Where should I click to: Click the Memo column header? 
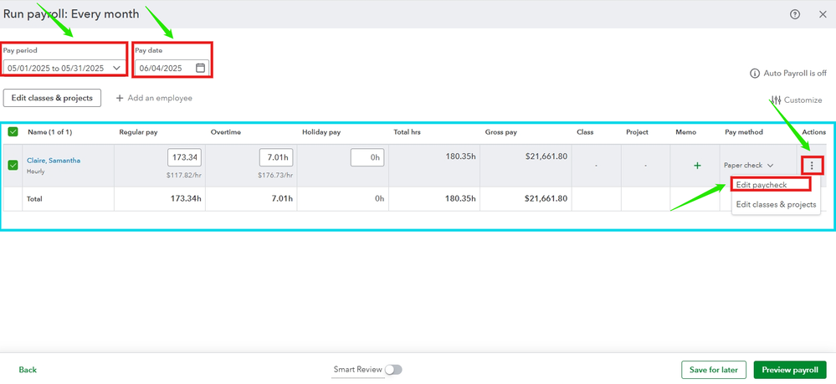(x=685, y=131)
